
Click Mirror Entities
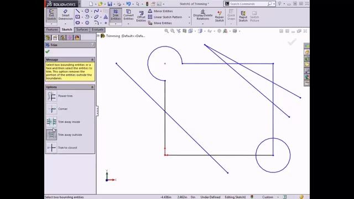click(x=160, y=11)
